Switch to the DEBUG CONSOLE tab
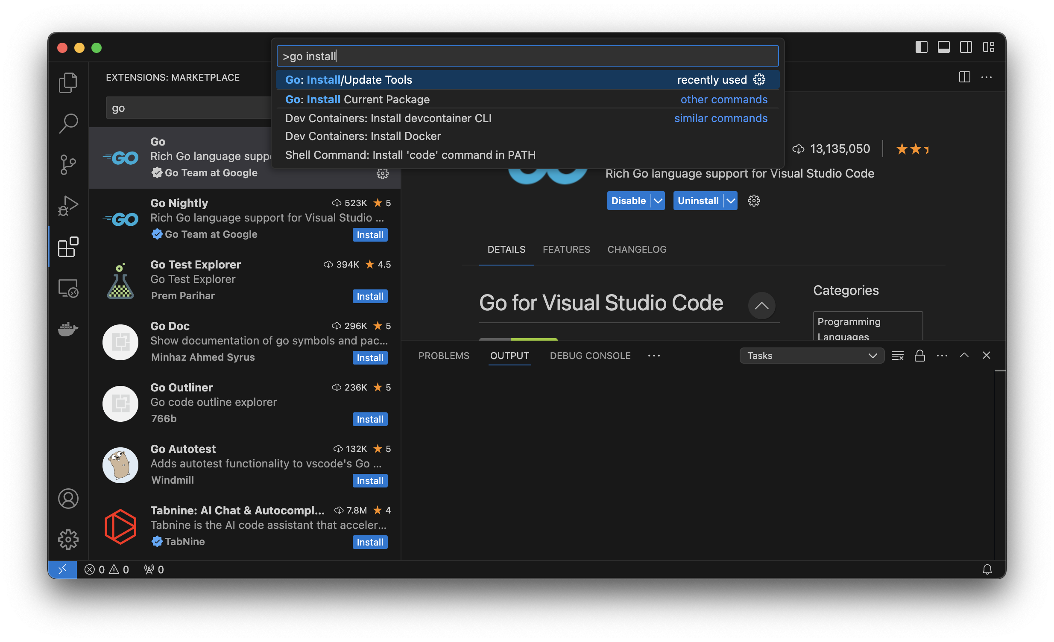The width and height of the screenshot is (1054, 642). click(x=590, y=355)
